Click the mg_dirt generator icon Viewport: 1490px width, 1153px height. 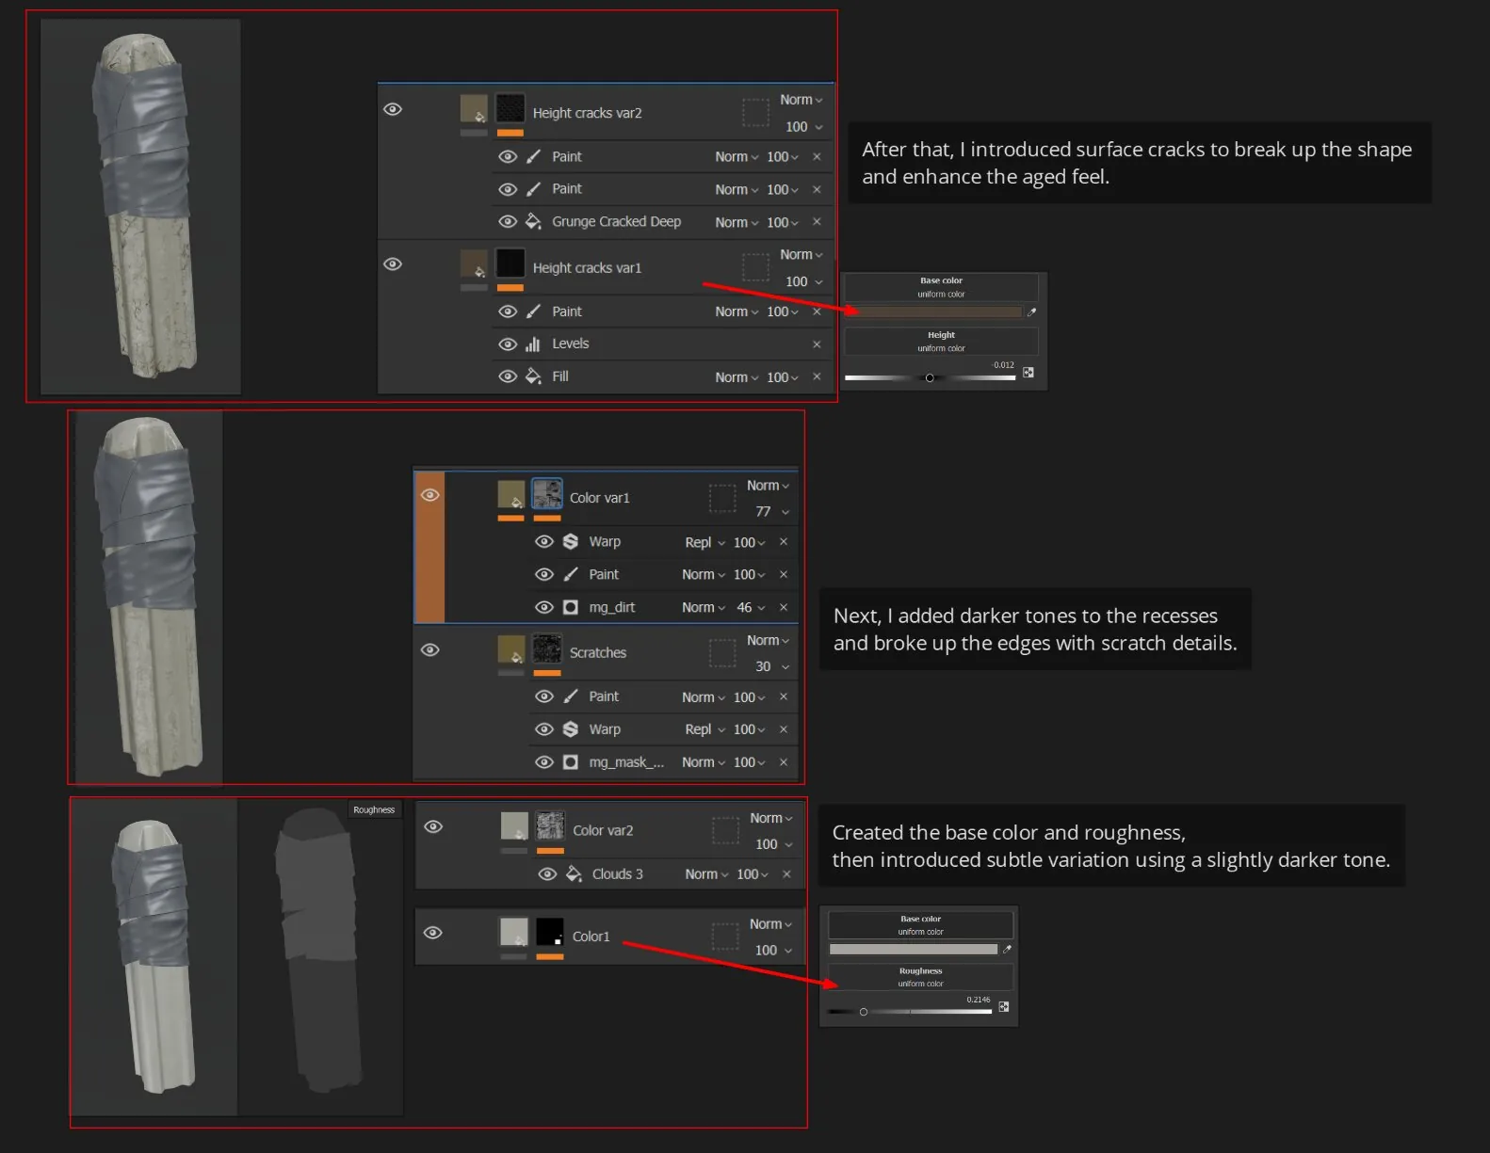tap(570, 607)
